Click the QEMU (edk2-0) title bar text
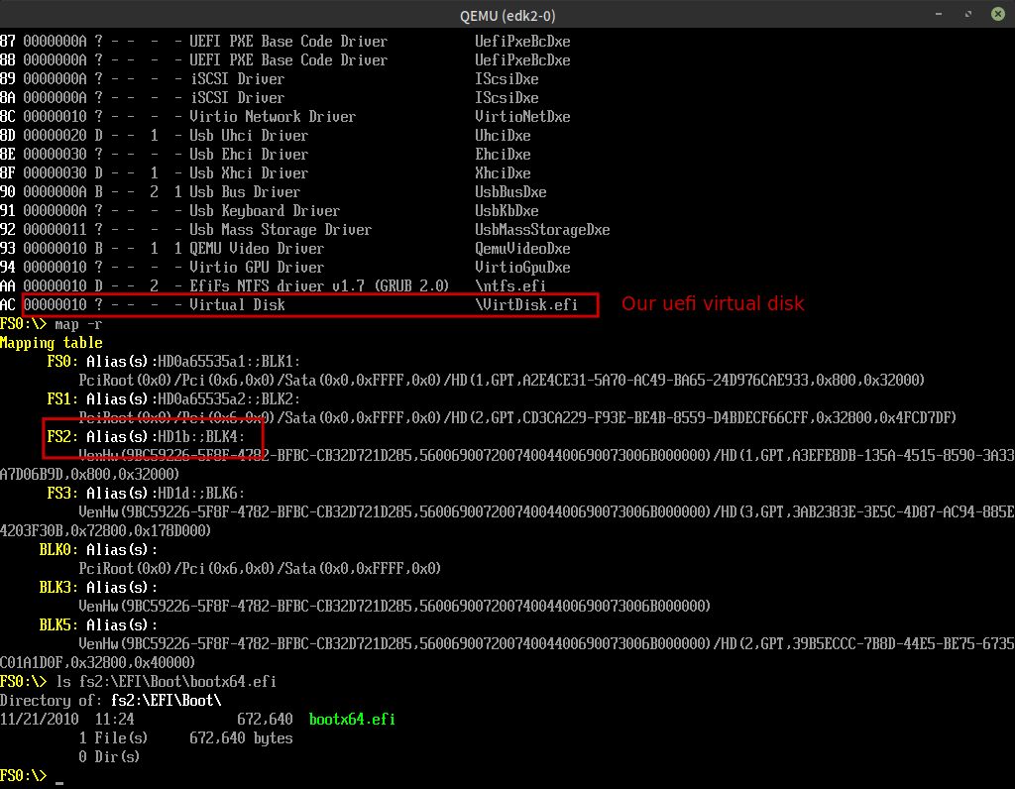1015x789 pixels. coord(507,14)
